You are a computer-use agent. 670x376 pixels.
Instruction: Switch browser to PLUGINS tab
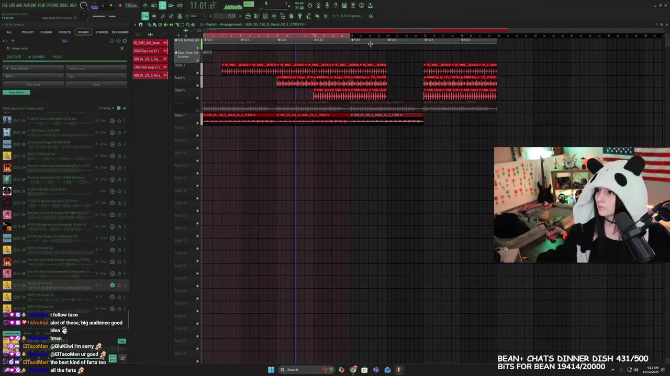(x=46, y=32)
